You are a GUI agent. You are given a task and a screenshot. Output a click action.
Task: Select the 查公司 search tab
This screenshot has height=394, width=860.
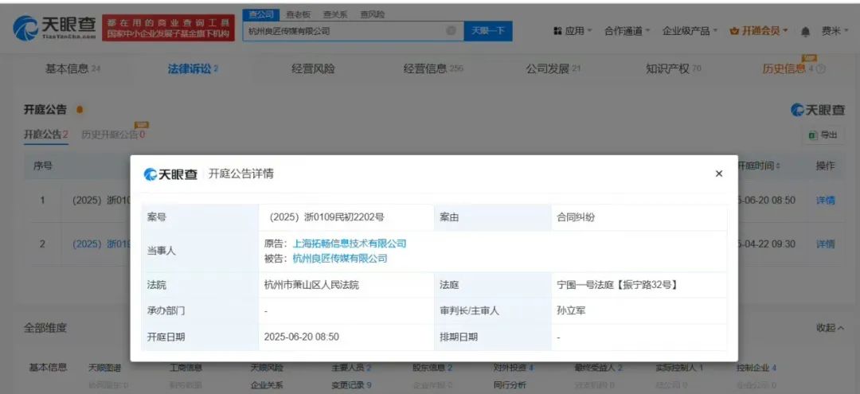261,15
